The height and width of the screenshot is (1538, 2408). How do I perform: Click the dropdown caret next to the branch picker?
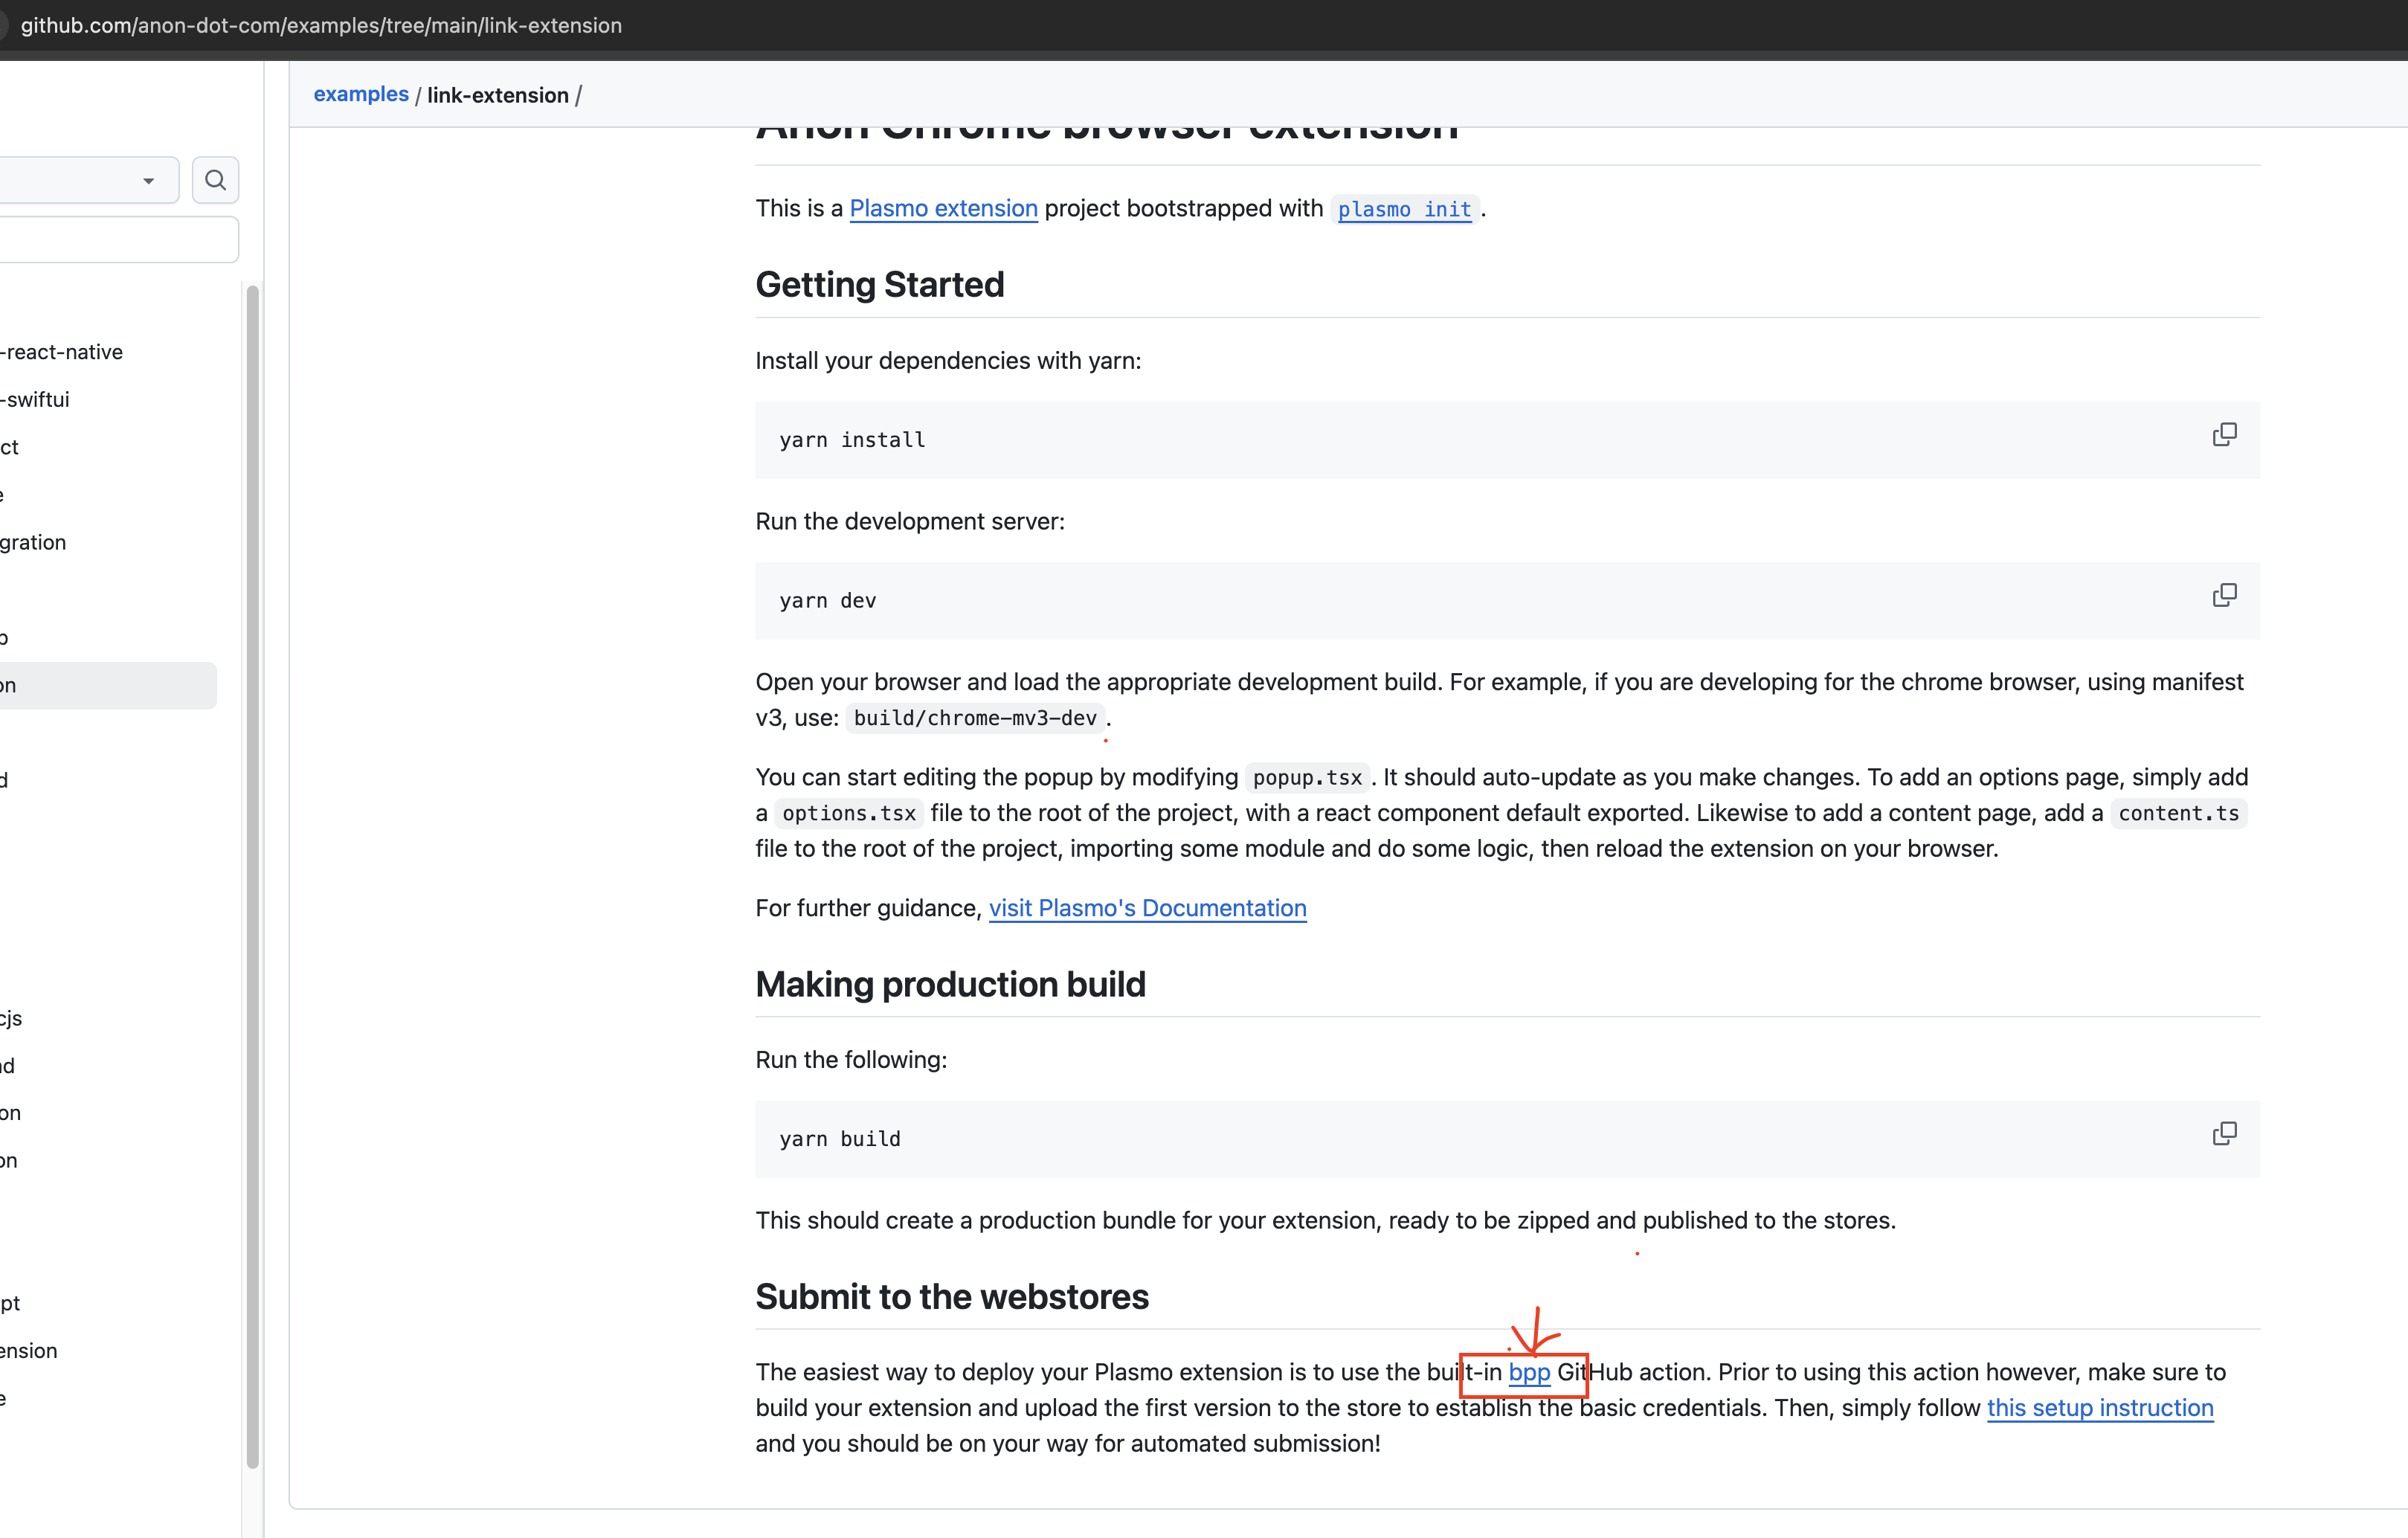coord(148,180)
